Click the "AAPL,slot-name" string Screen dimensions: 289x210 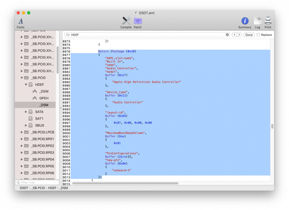(x=119, y=58)
